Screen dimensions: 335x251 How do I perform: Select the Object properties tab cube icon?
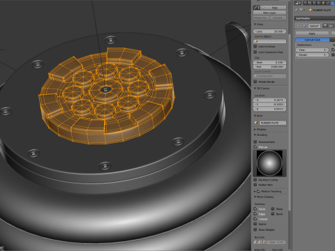[323, 3]
